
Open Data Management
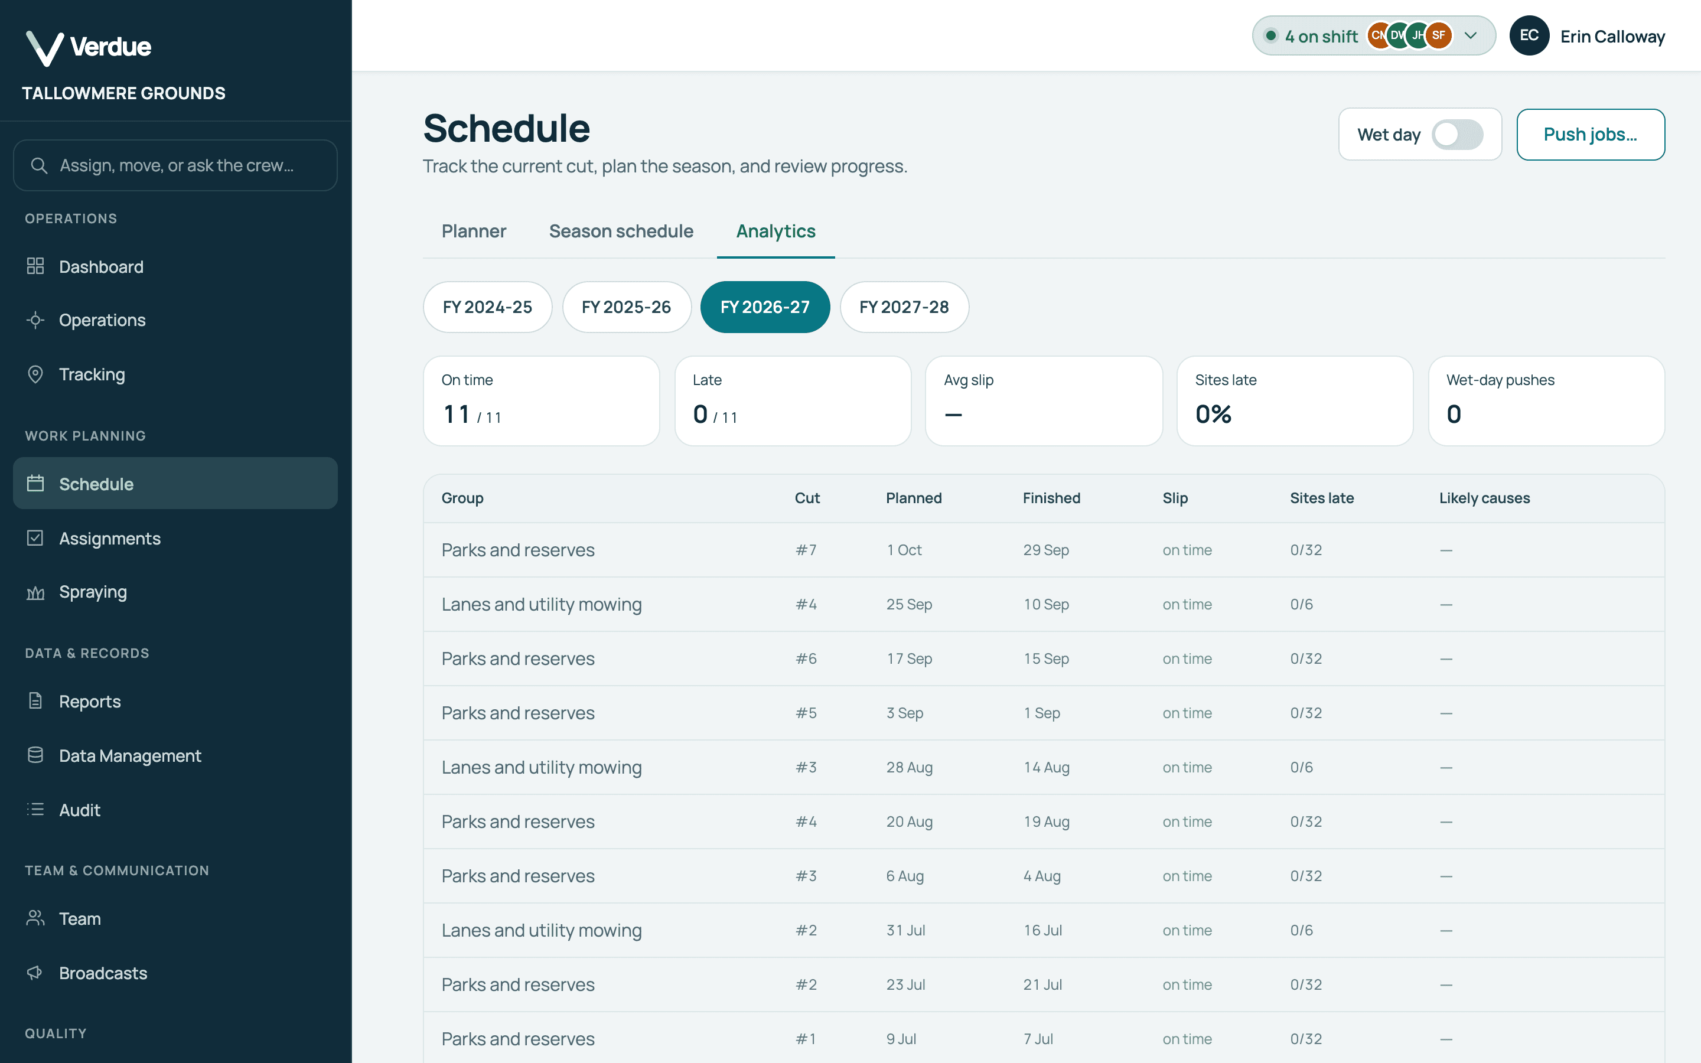point(175,755)
